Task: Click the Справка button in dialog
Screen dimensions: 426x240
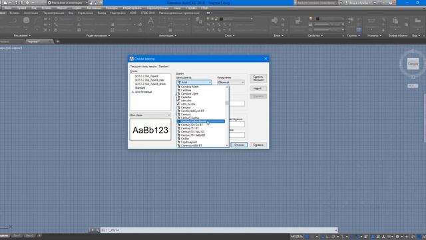Action: pos(258,145)
